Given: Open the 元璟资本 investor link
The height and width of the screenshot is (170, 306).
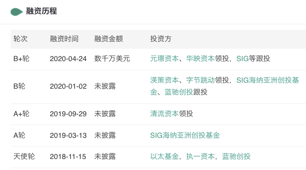Looking at the screenshot, I should click(165, 58).
